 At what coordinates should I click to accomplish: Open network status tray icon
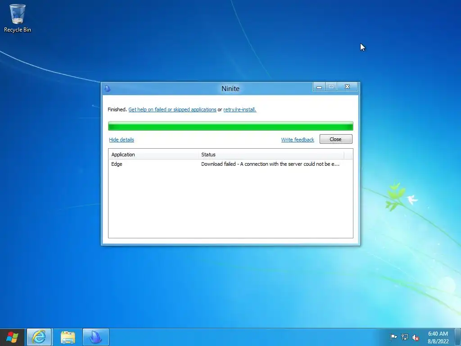(405, 337)
